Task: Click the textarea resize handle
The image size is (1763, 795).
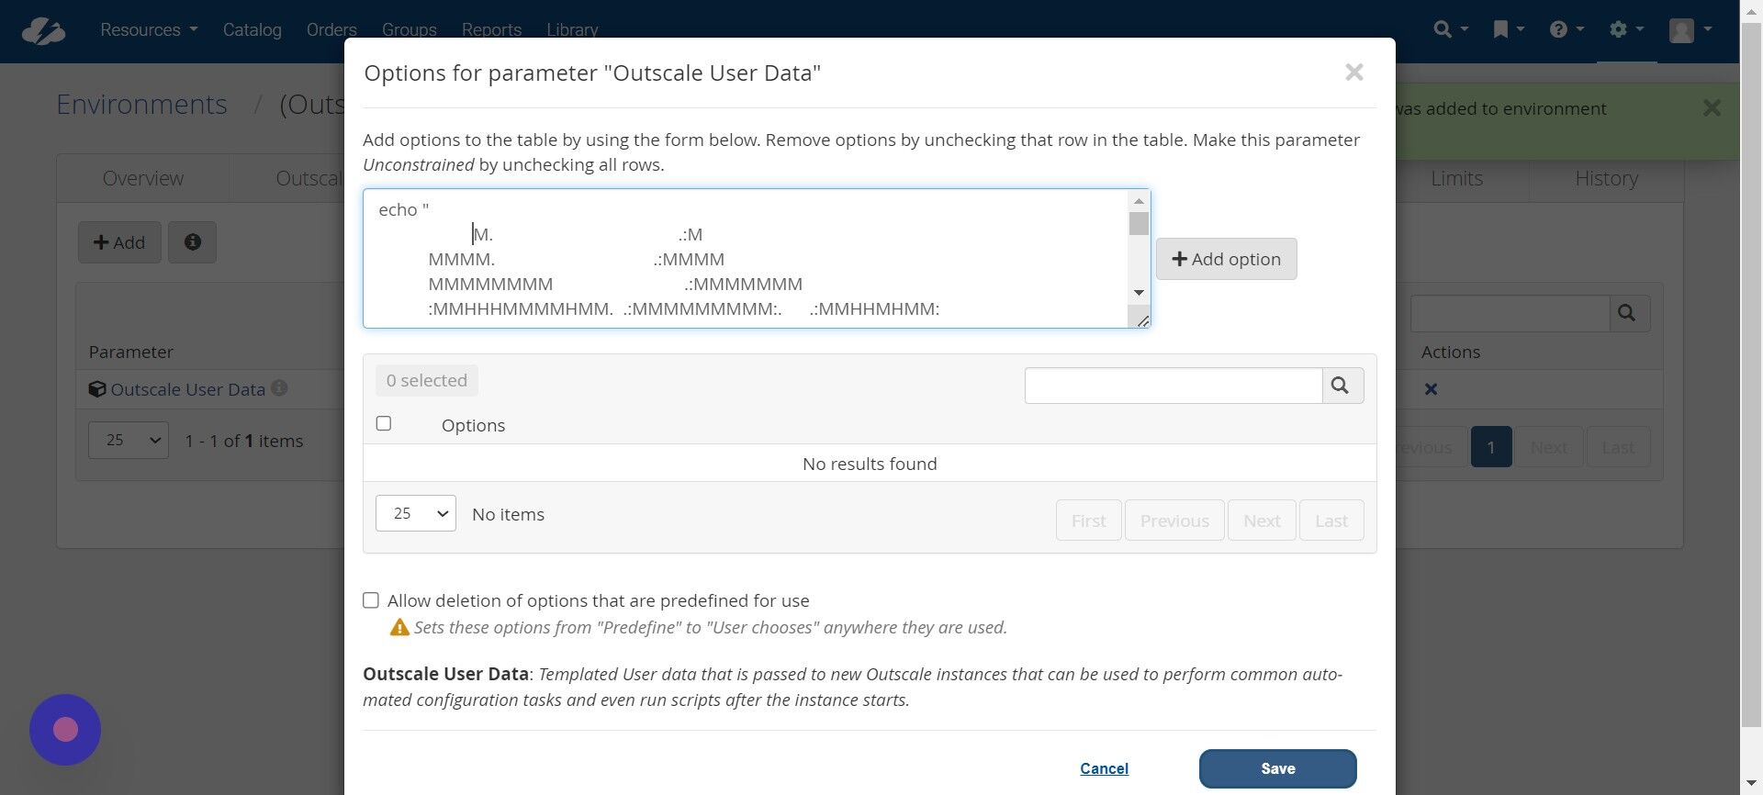Action: [x=1141, y=319]
